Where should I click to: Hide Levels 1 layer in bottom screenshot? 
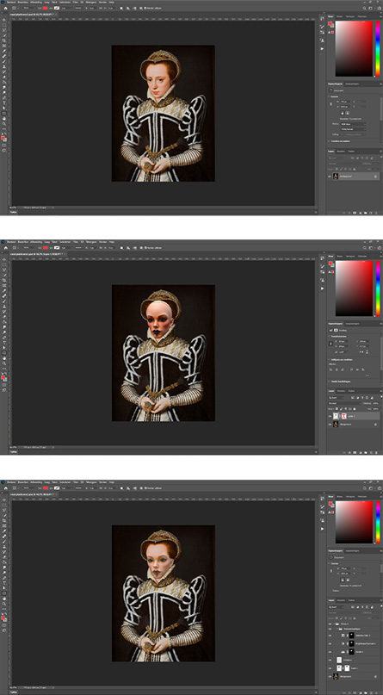pos(330,652)
